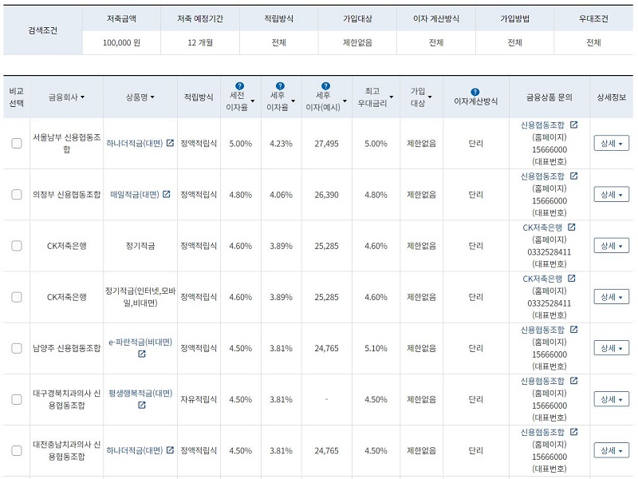The image size is (638, 479).
Task: Check compare box for 정기적금(인터넷,모바일,비대면)
Action: coord(17,297)
